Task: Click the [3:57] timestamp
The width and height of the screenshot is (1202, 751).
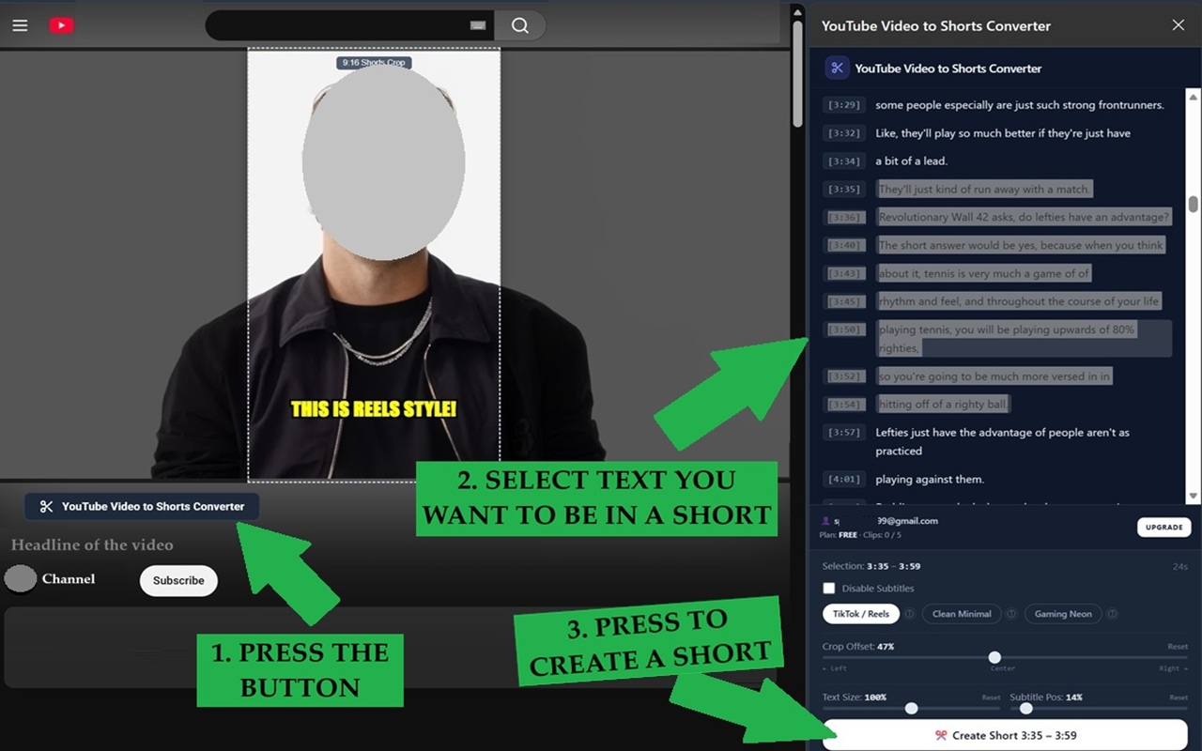Action: point(842,433)
